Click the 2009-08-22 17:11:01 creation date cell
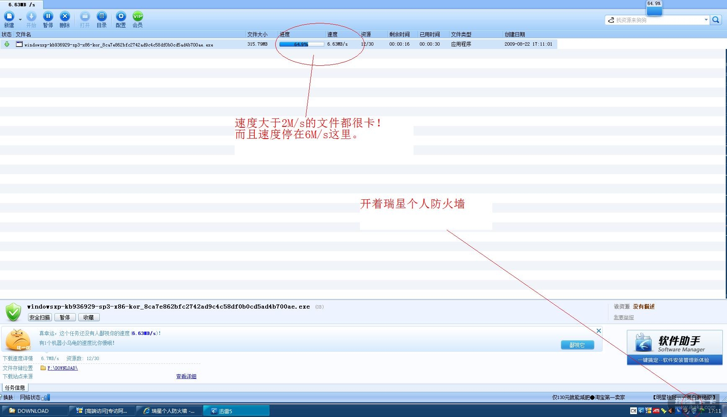Image resolution: width=727 pixels, height=417 pixels. coord(528,44)
